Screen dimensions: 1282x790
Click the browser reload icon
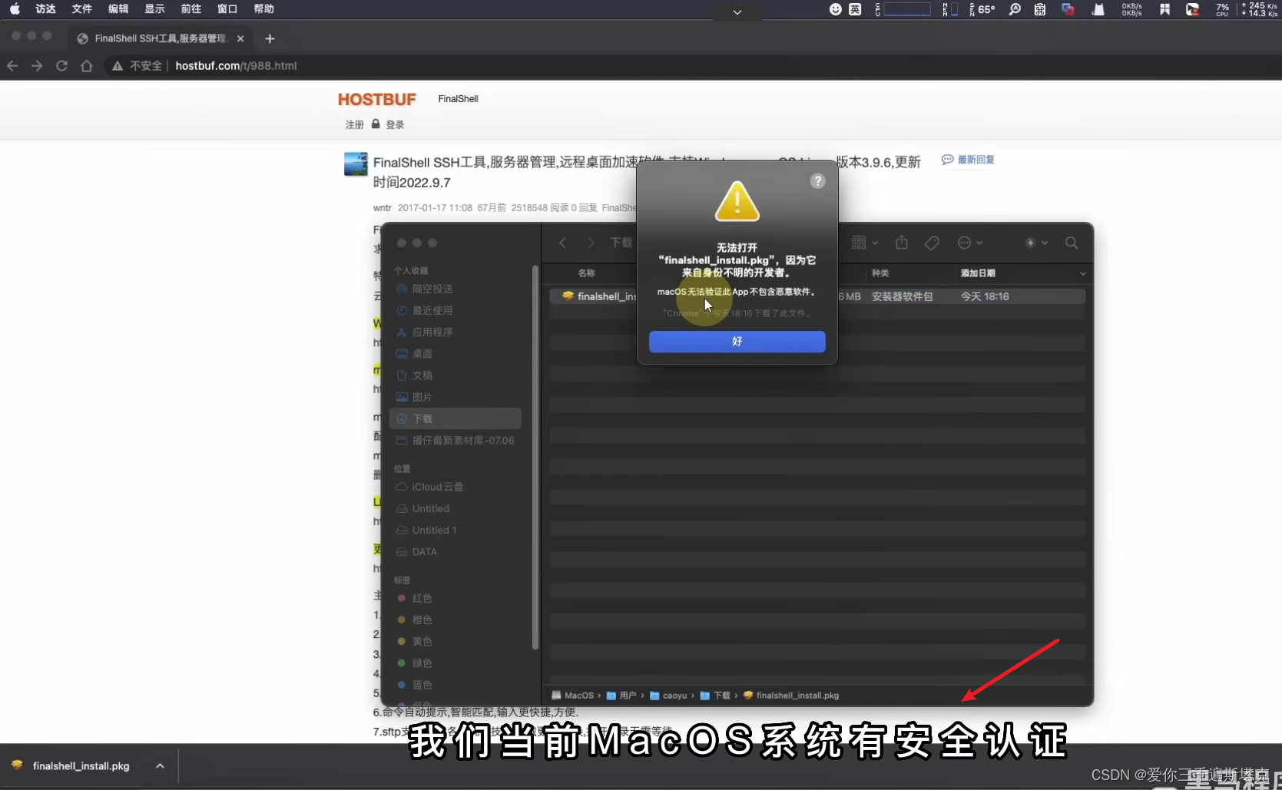coord(61,66)
